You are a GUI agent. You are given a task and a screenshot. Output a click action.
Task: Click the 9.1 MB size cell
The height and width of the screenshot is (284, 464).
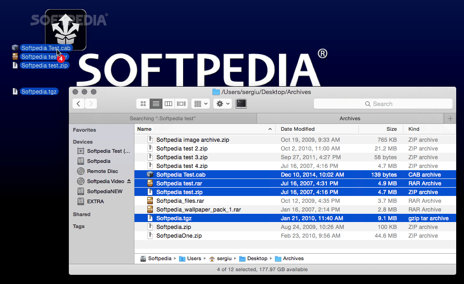point(387,218)
